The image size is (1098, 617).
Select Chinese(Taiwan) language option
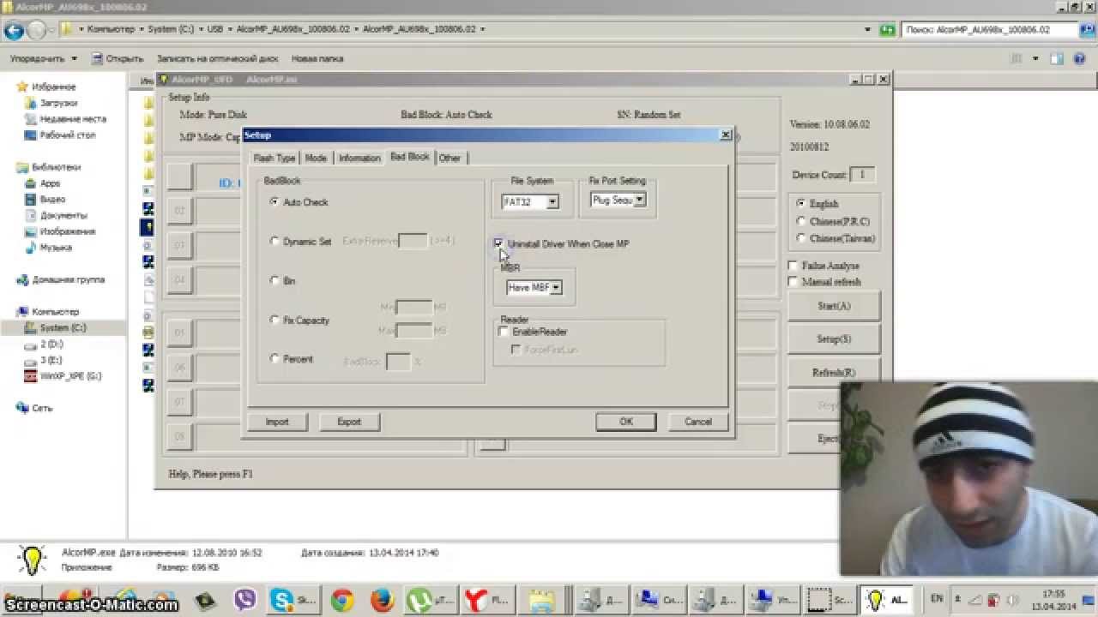click(x=801, y=238)
